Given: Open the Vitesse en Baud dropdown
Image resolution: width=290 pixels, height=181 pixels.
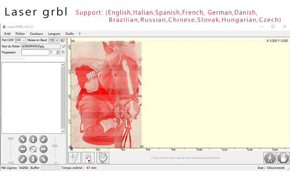Looking at the screenshot, I should (x=54, y=40).
